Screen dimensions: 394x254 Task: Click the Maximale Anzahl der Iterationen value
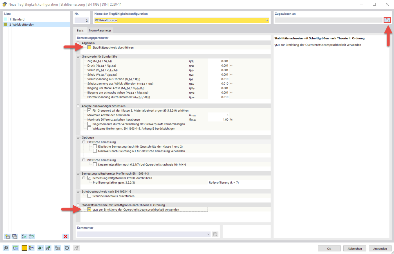(x=218, y=115)
